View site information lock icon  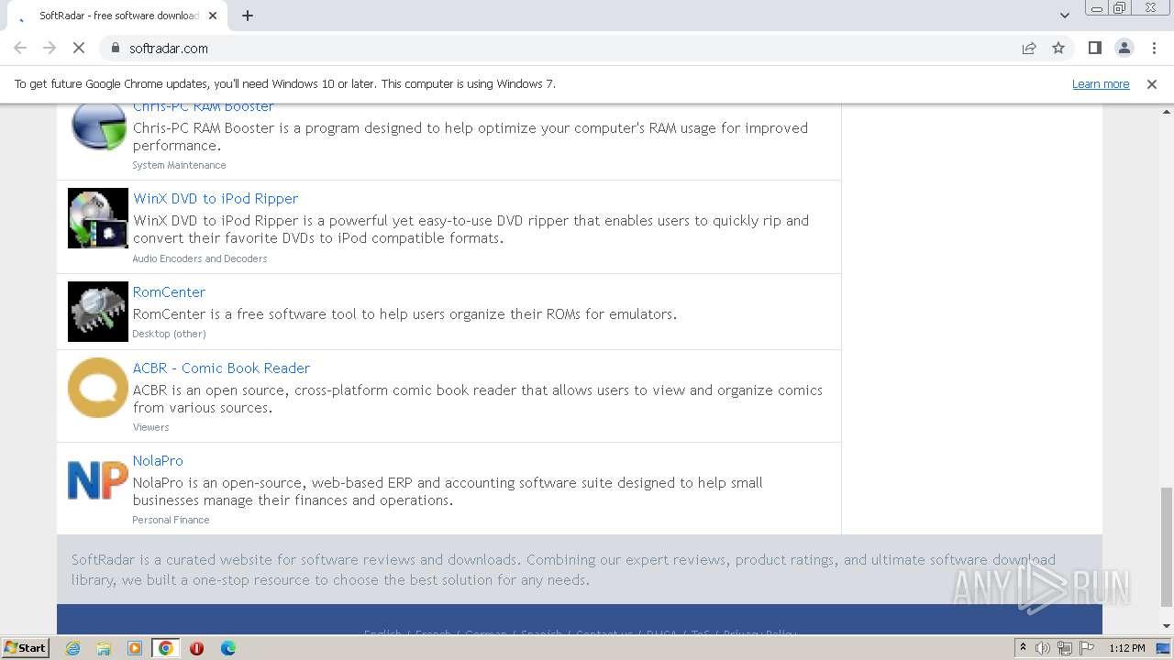116,48
